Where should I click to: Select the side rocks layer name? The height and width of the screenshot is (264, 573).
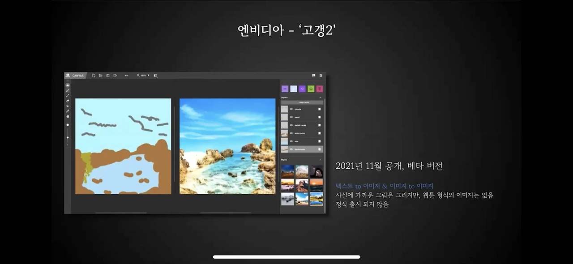pyautogui.click(x=300, y=133)
